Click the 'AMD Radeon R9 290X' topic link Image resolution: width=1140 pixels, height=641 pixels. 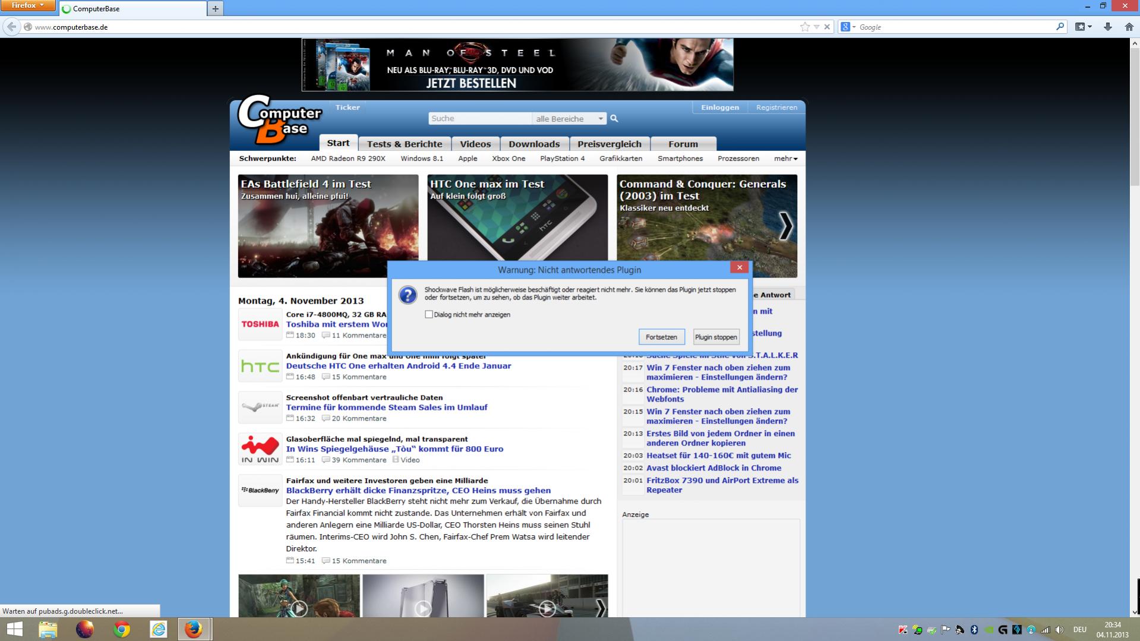pyautogui.click(x=348, y=159)
